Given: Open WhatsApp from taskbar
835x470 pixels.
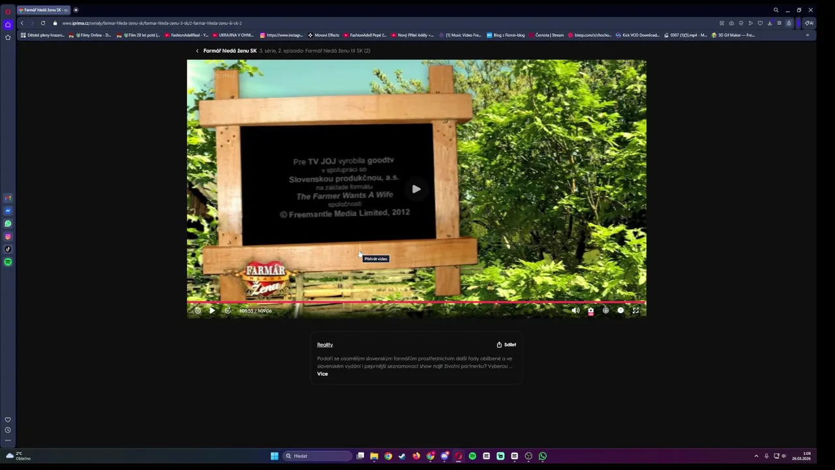Looking at the screenshot, I should point(543,456).
